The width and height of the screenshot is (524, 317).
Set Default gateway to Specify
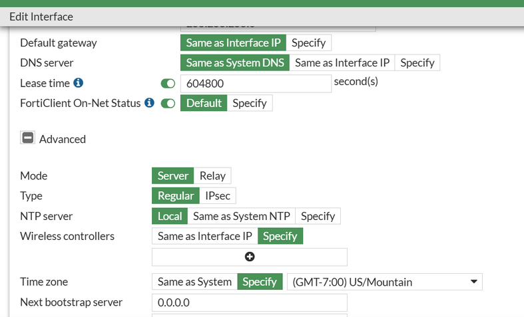point(308,43)
